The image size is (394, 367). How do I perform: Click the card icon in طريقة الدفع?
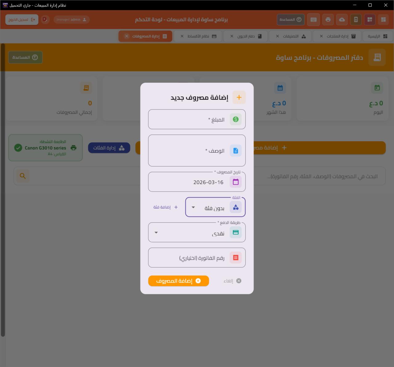236,232
